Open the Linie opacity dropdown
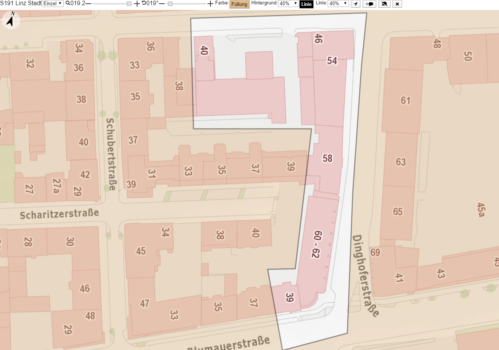The width and height of the screenshot is (499, 350). point(338,4)
